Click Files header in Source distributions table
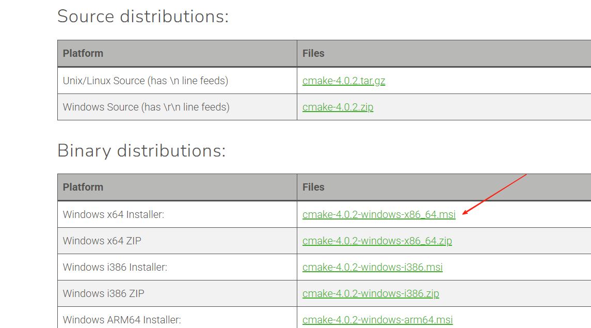Viewport: 591px width, 328px height. point(313,53)
